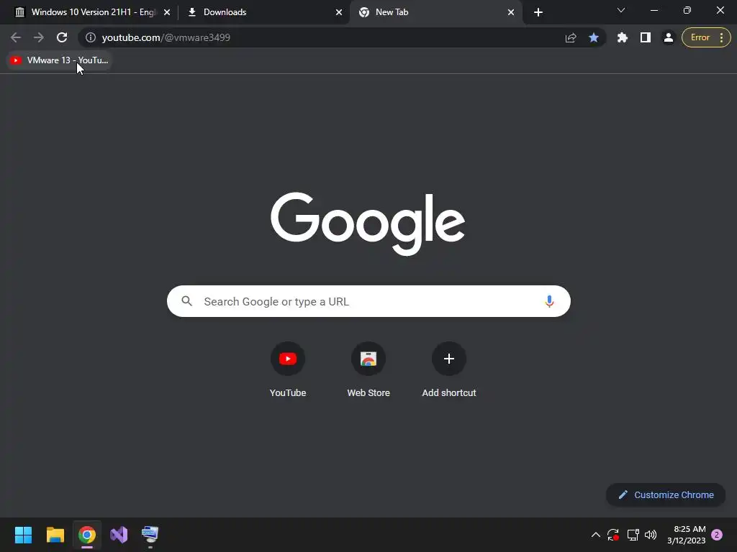Open the profile avatar menu
This screenshot has width=737, height=552.
[669, 37]
